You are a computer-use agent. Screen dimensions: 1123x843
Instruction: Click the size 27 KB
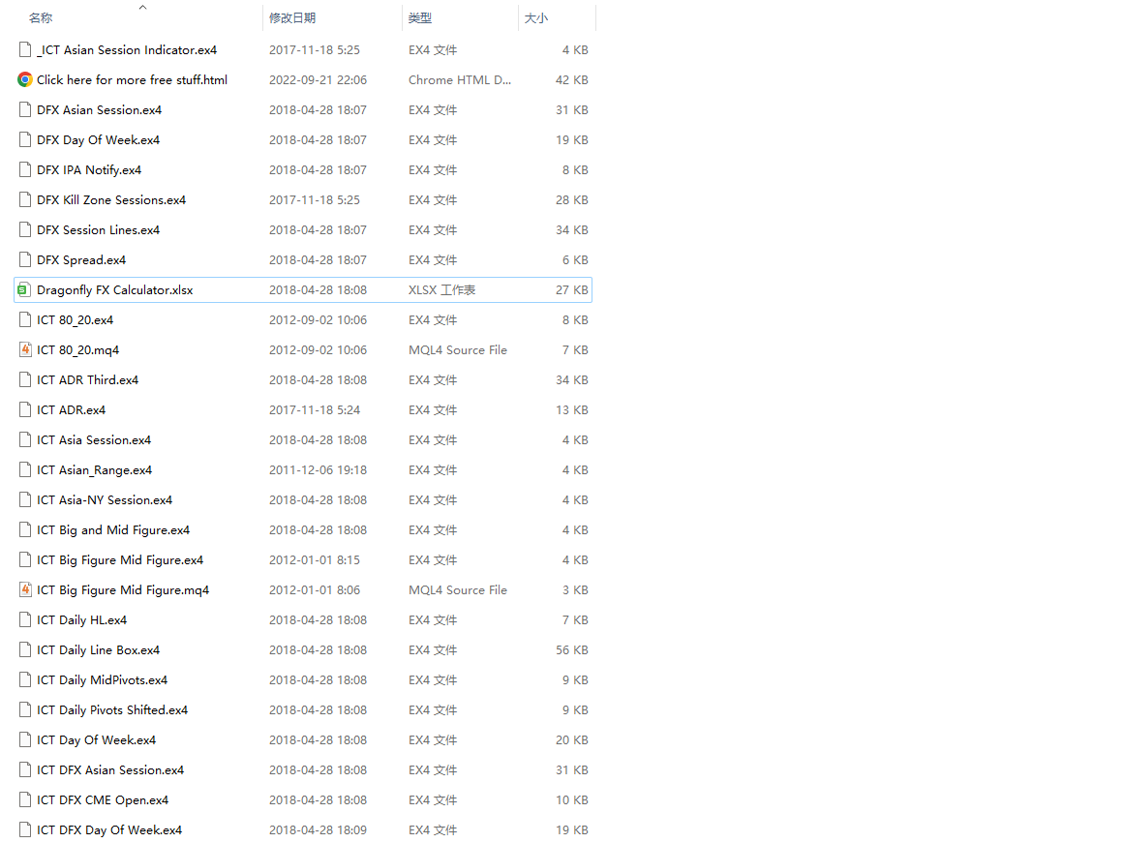click(x=571, y=290)
